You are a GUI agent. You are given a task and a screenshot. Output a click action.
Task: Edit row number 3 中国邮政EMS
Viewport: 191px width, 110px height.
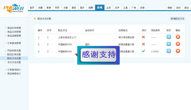pos(169,51)
